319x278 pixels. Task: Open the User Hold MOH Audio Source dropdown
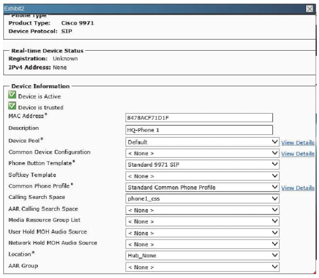coord(202,233)
